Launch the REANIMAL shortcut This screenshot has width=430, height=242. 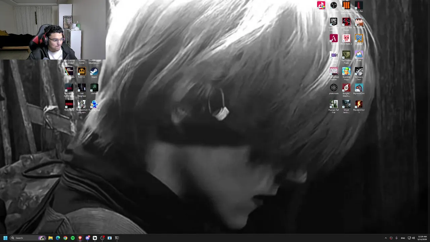click(69, 106)
